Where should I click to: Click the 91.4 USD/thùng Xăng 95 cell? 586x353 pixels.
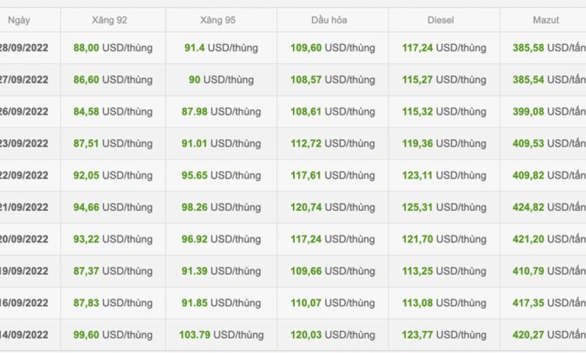(x=221, y=48)
